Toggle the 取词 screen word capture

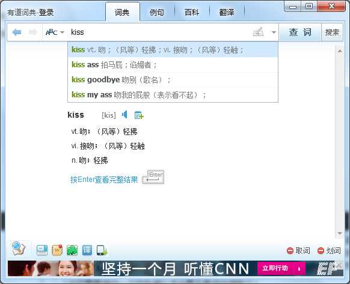pos(298,250)
